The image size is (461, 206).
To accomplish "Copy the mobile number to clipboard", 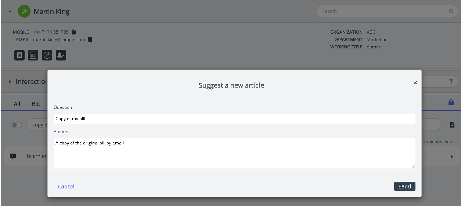I will 74,32.
